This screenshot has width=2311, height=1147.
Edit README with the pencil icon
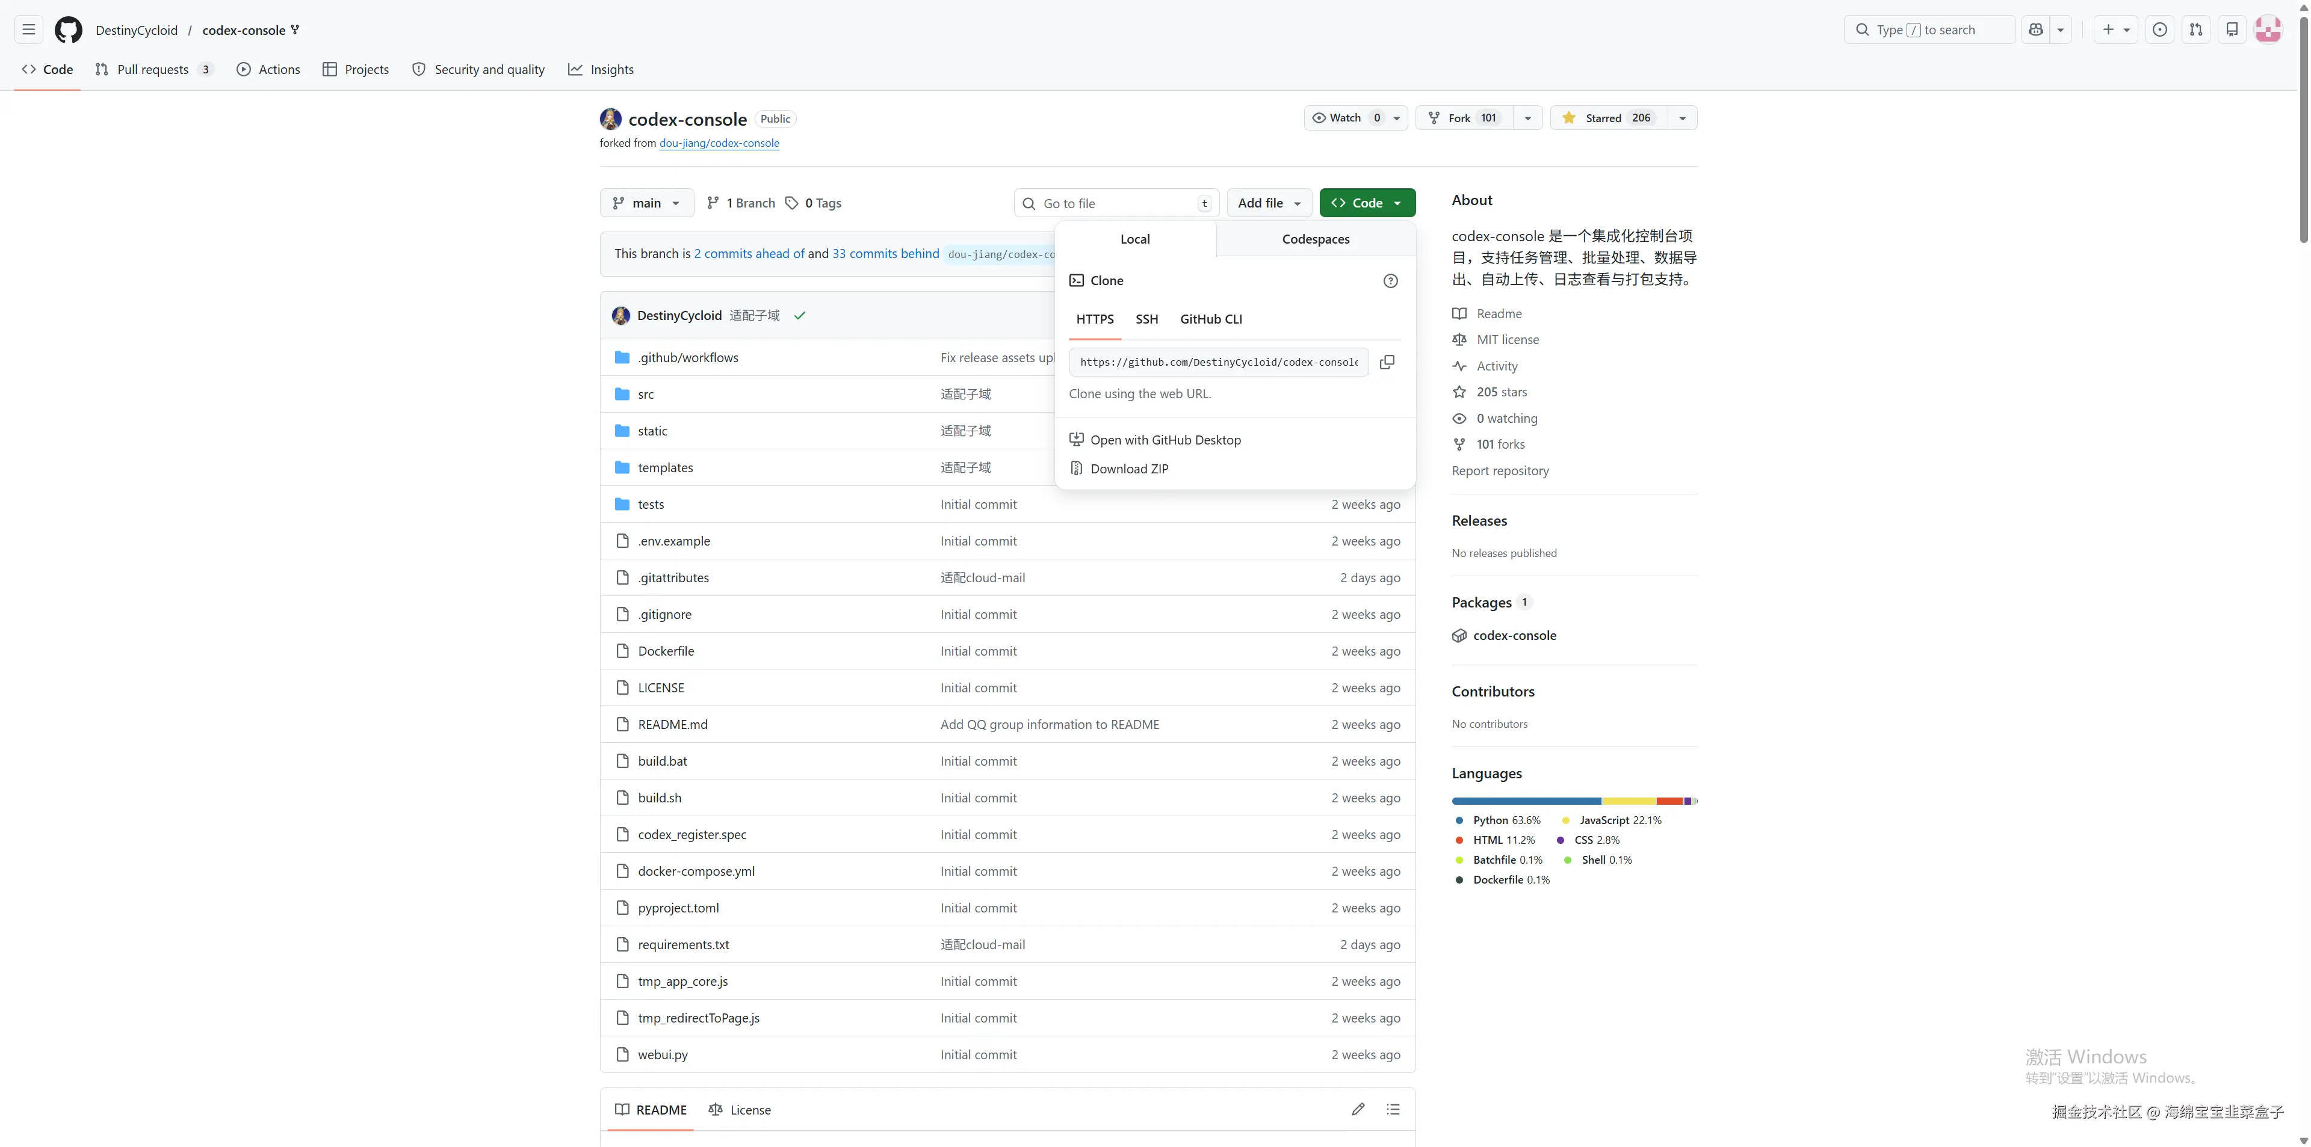click(x=1358, y=1109)
